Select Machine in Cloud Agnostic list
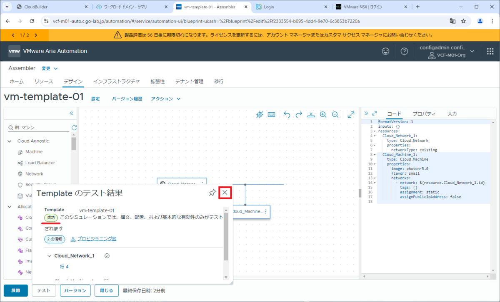 (x=34, y=152)
